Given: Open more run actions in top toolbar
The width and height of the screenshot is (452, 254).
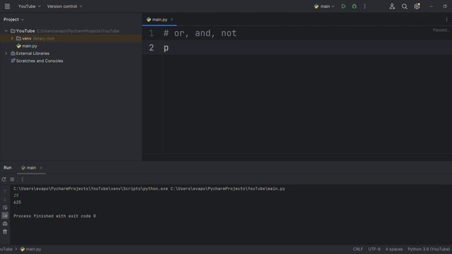Looking at the screenshot, I should coord(364,6).
